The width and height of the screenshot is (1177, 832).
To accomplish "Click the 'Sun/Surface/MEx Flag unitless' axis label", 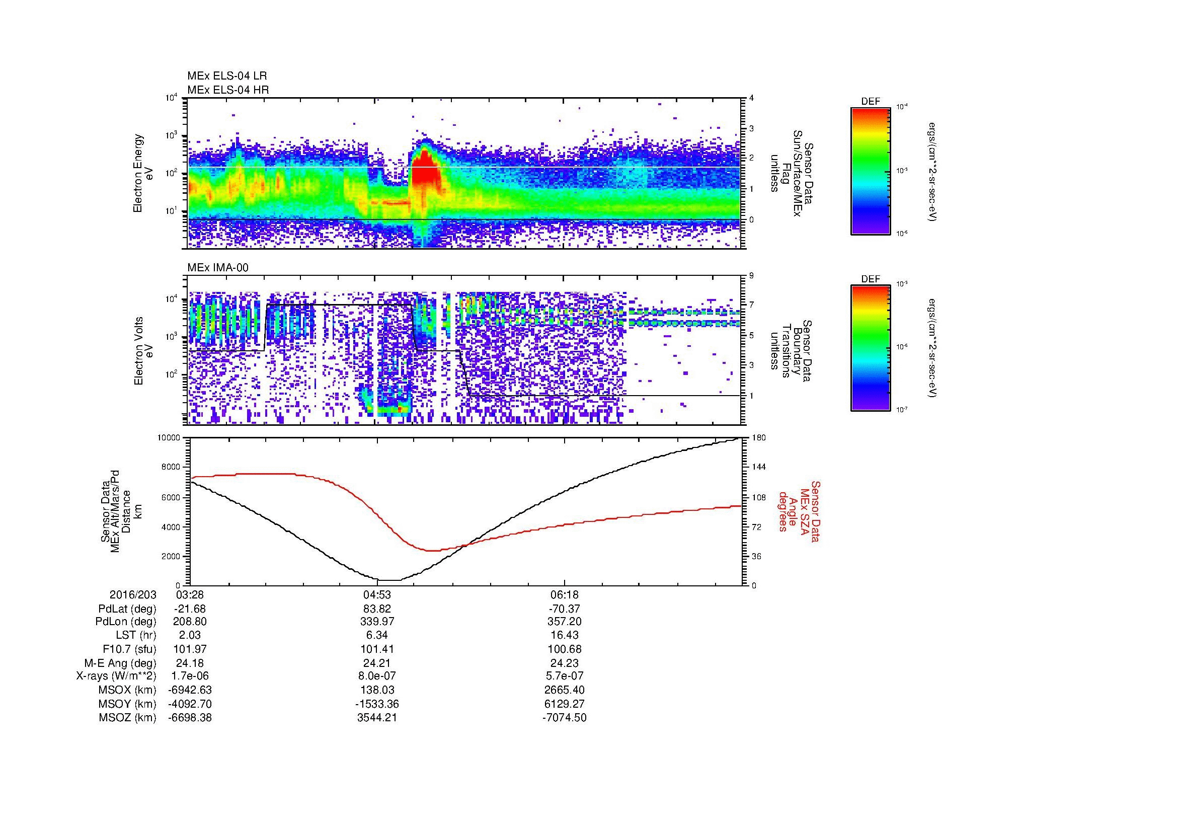I will [791, 173].
